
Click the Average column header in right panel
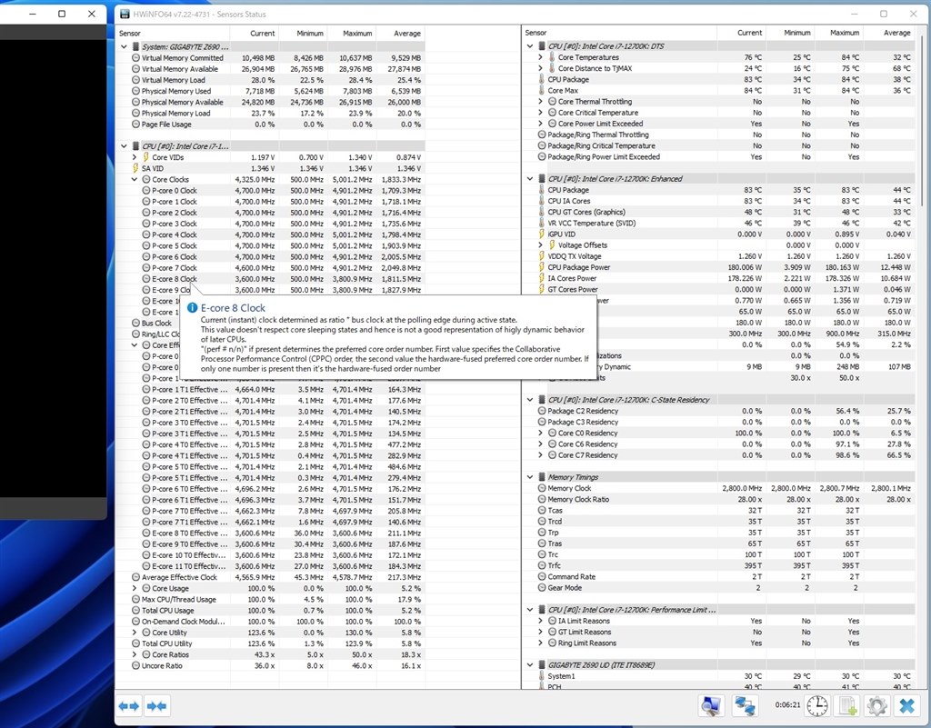pyautogui.click(x=896, y=33)
